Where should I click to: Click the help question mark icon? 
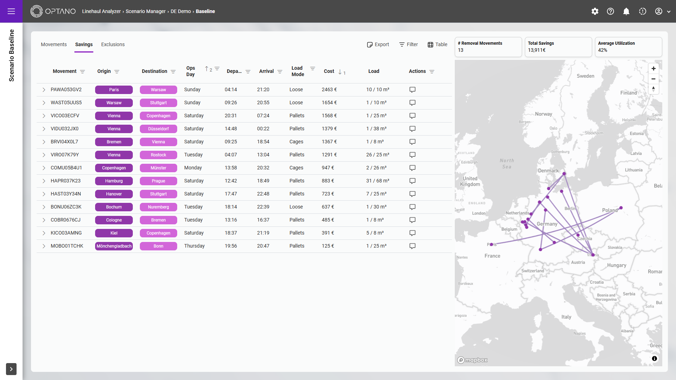[610, 11]
